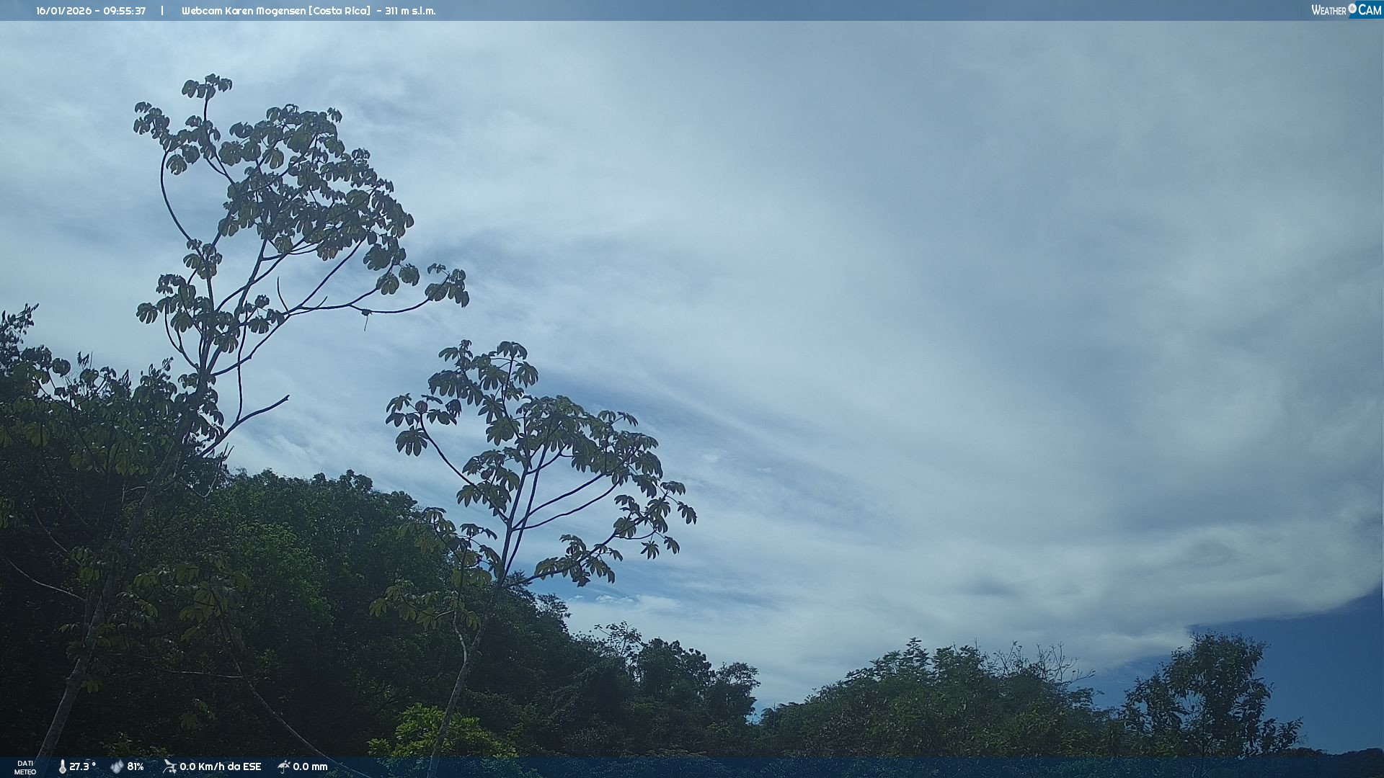Click the humidity water droplets icon

coord(117,766)
